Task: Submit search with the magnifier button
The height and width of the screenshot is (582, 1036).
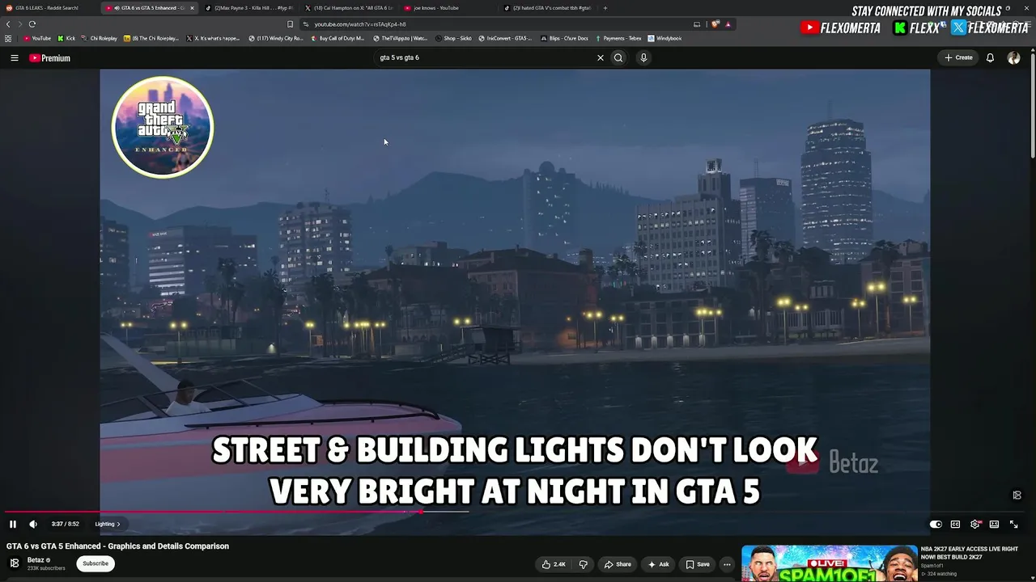Action: (618, 57)
